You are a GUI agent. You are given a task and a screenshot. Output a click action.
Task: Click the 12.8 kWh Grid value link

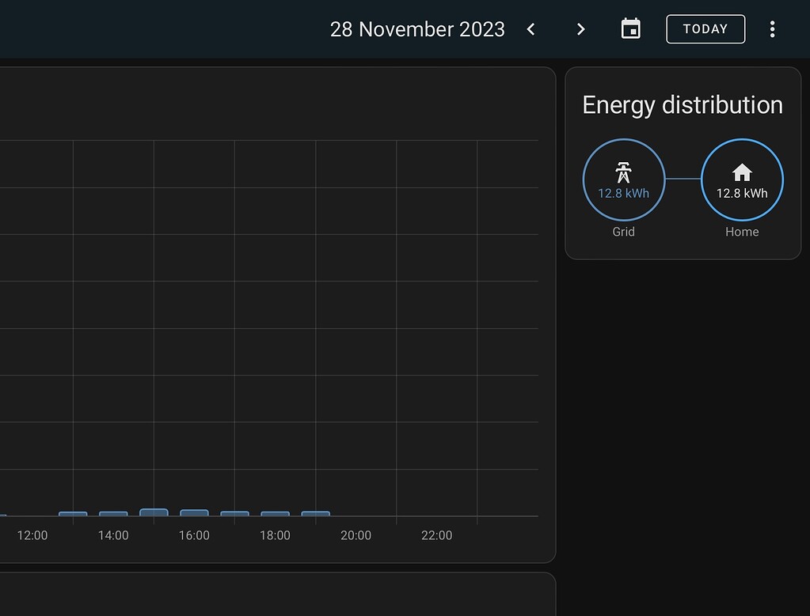(623, 193)
